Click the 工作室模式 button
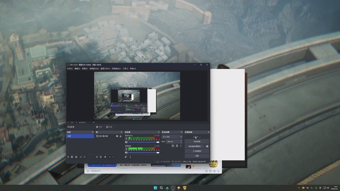 coord(196,151)
